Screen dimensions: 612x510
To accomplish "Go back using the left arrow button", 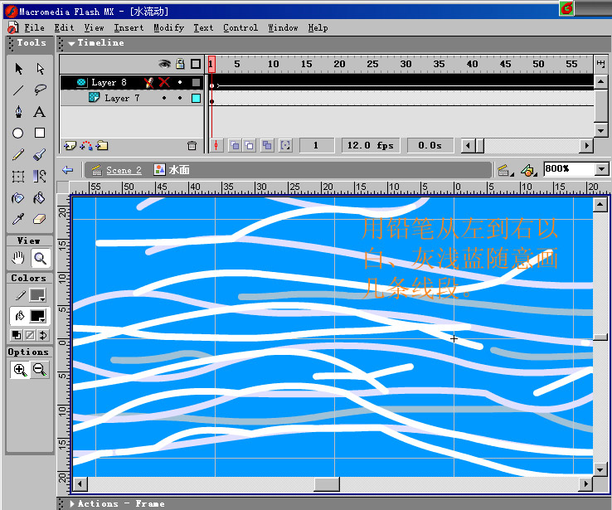I will [x=68, y=170].
